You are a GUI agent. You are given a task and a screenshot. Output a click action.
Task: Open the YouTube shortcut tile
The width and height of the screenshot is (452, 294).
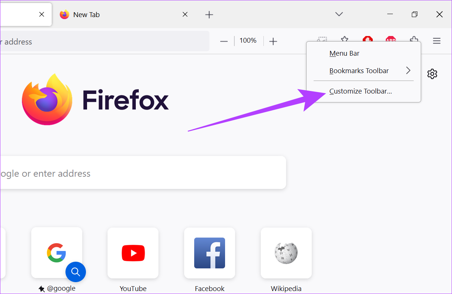pyautogui.click(x=133, y=253)
